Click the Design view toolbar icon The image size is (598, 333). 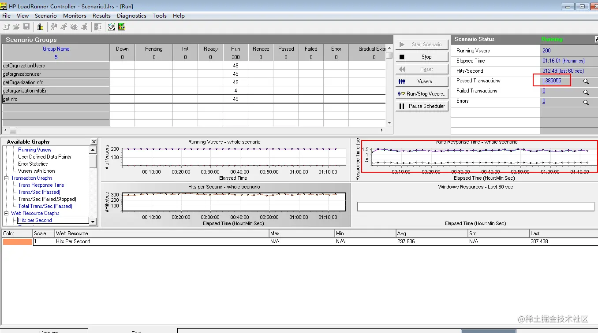point(112,27)
